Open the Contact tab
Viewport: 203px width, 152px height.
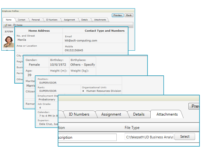22,20
